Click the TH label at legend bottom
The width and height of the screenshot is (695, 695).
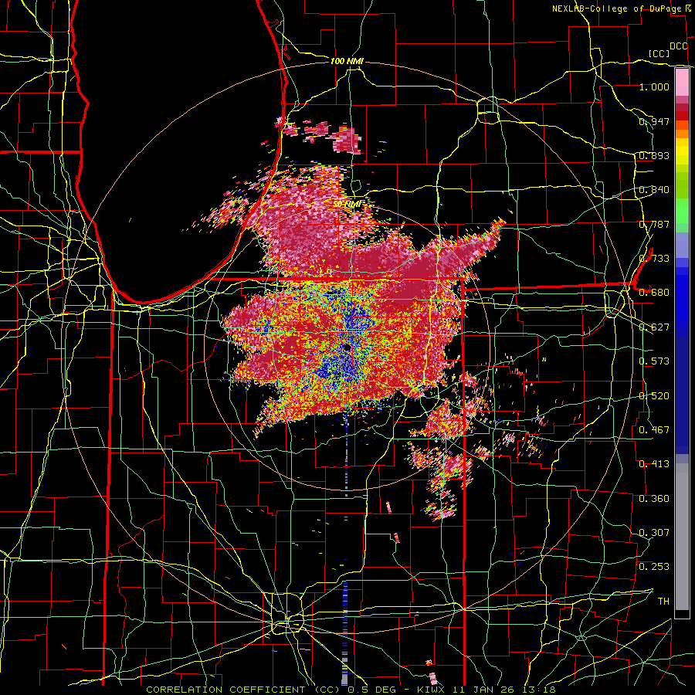663,601
